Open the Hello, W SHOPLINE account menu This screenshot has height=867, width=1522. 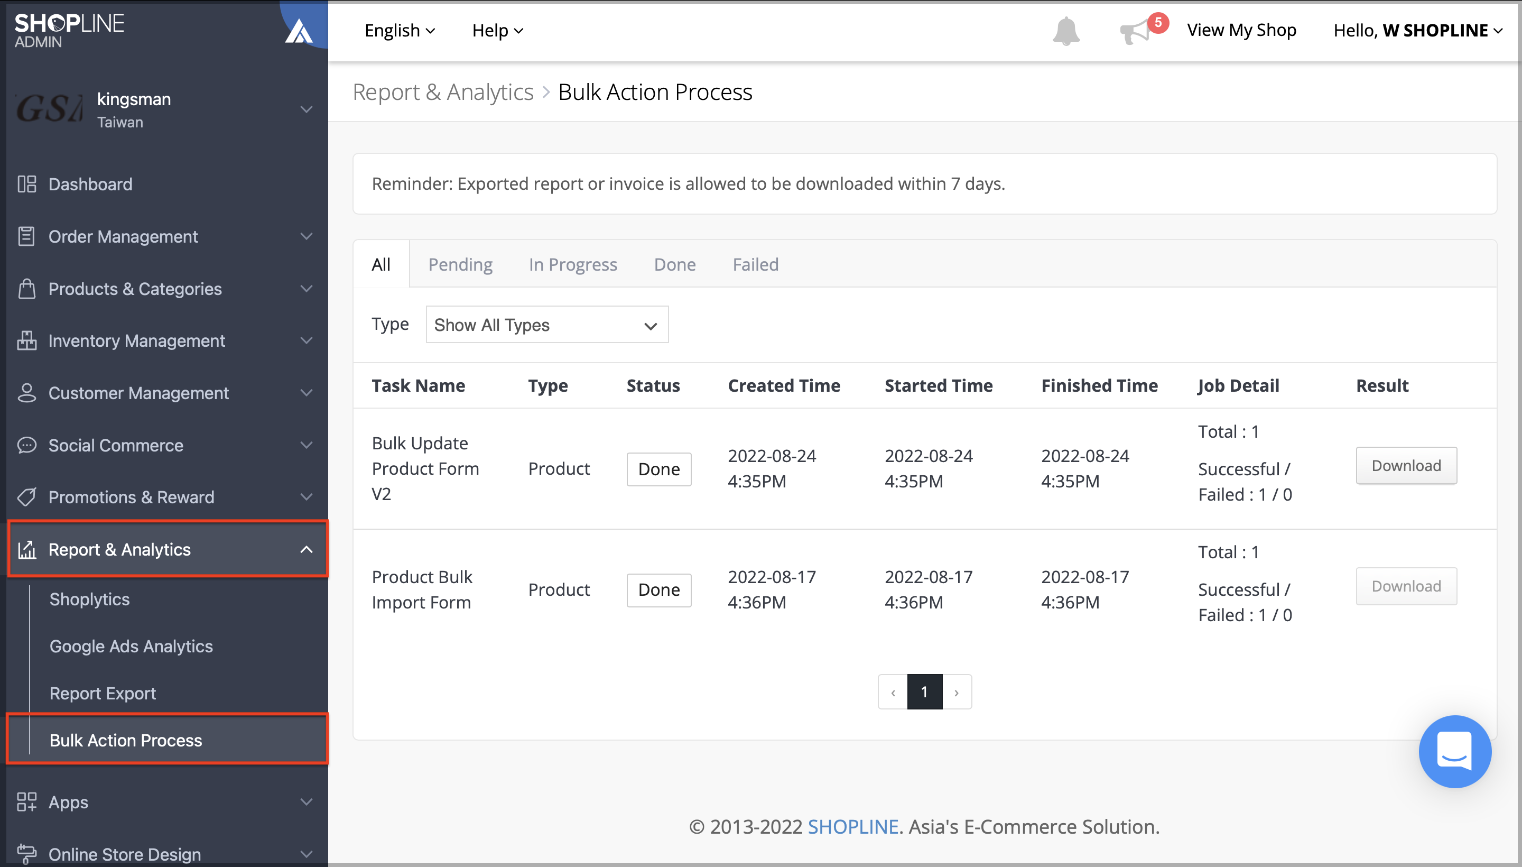[1418, 30]
